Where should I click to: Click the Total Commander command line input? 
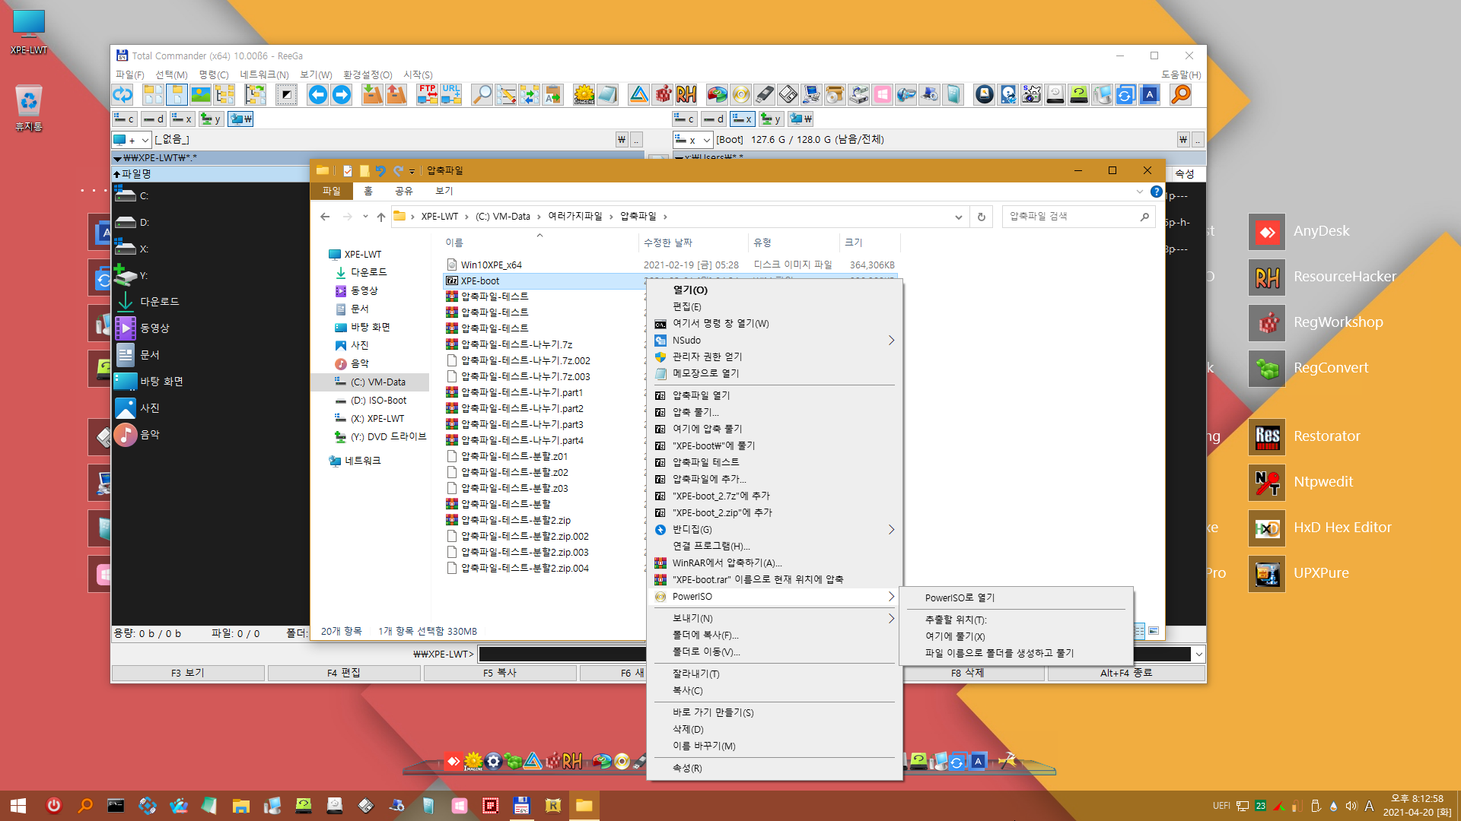pos(562,654)
